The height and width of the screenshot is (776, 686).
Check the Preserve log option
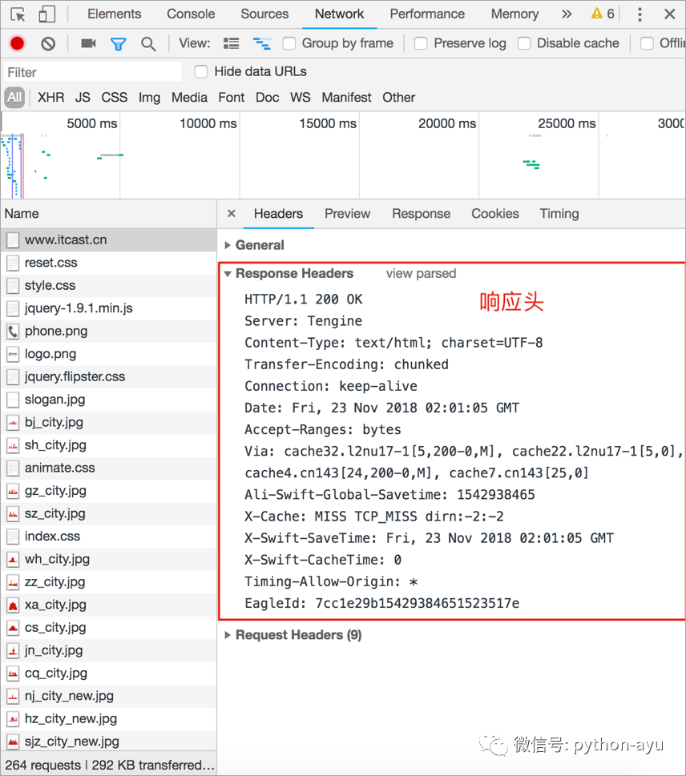coord(420,43)
